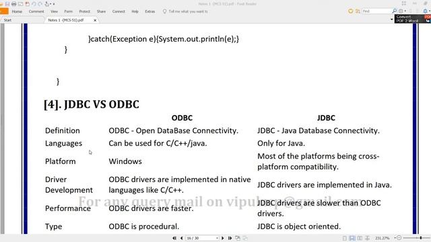Click the Type row label

pyautogui.click(x=53, y=227)
